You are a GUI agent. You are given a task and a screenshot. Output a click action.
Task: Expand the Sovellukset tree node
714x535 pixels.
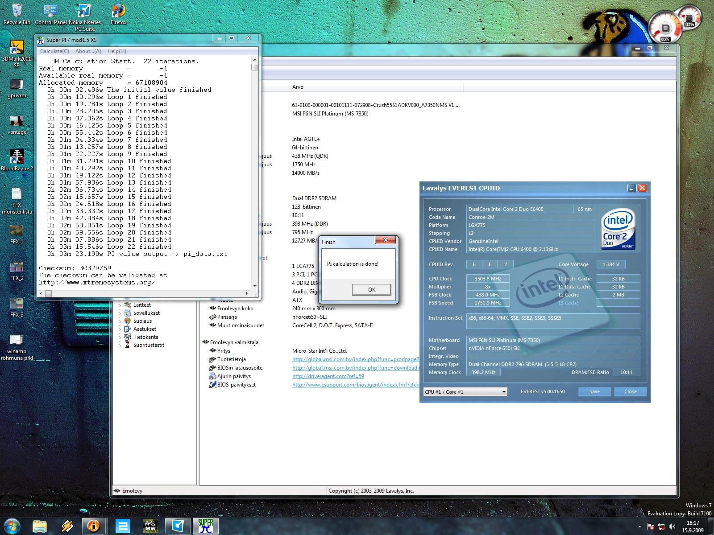coord(120,313)
